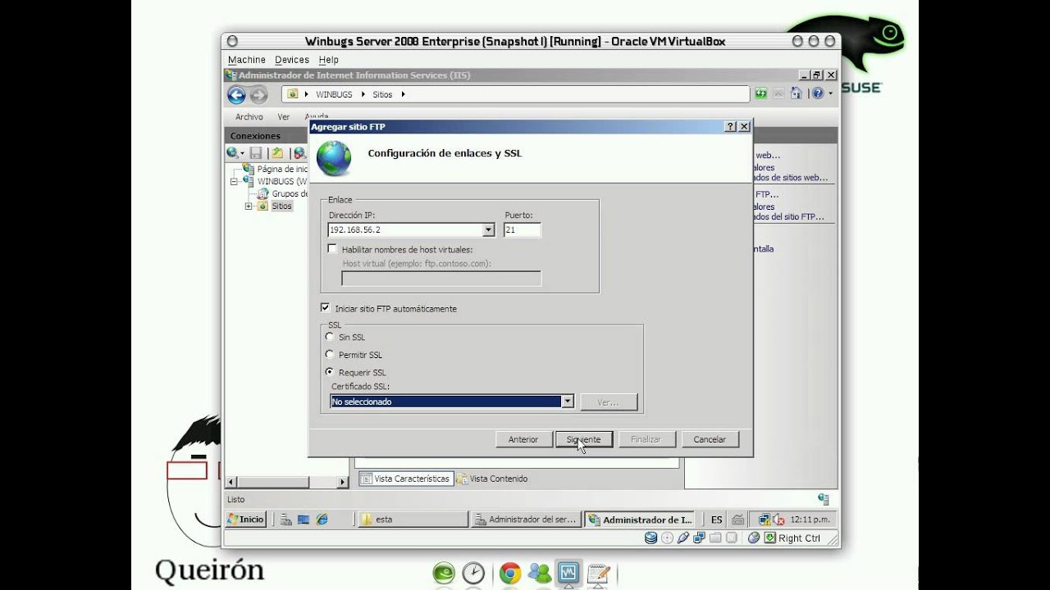
Task: Expand the Sitios tree node
Action: pyautogui.click(x=249, y=206)
